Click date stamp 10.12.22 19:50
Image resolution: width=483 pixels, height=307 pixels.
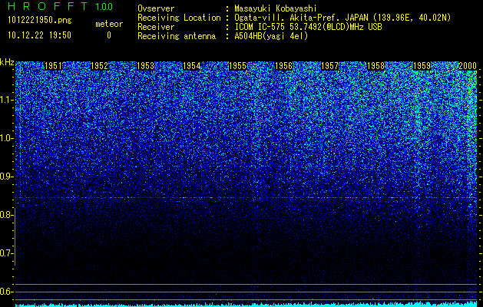(39, 35)
